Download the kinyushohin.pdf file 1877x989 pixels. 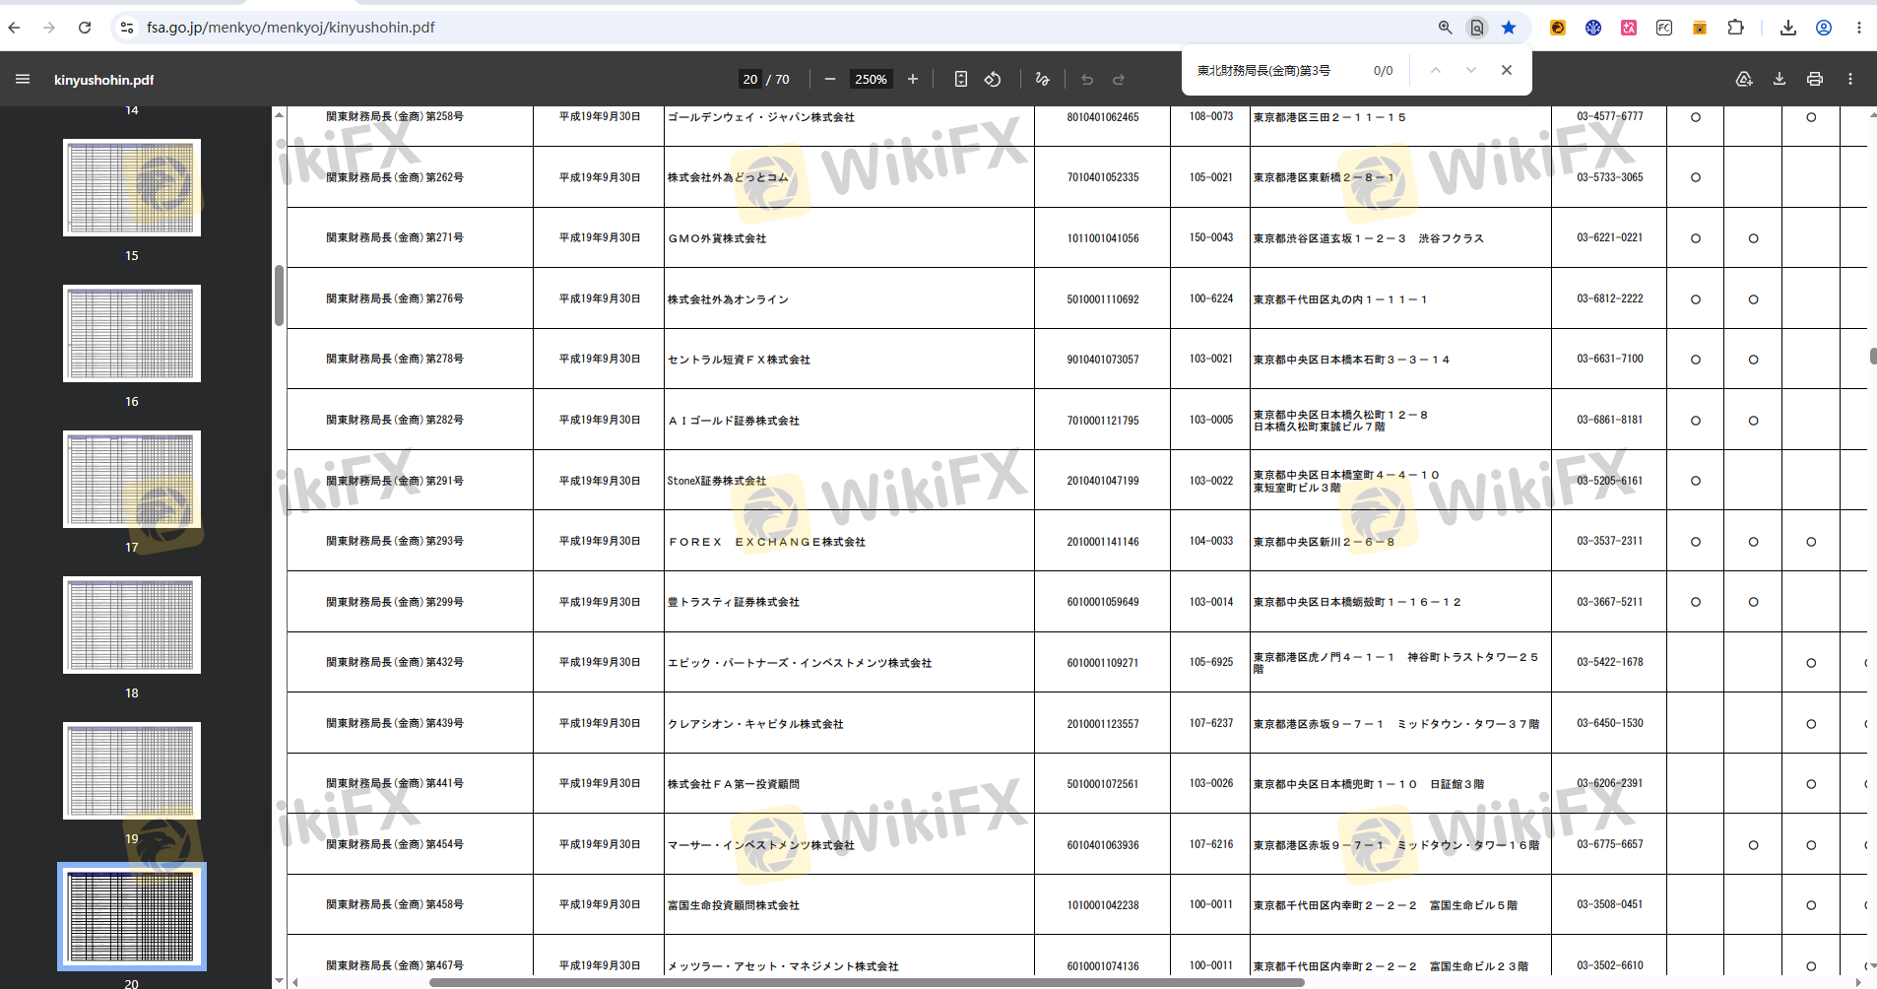(x=1780, y=79)
